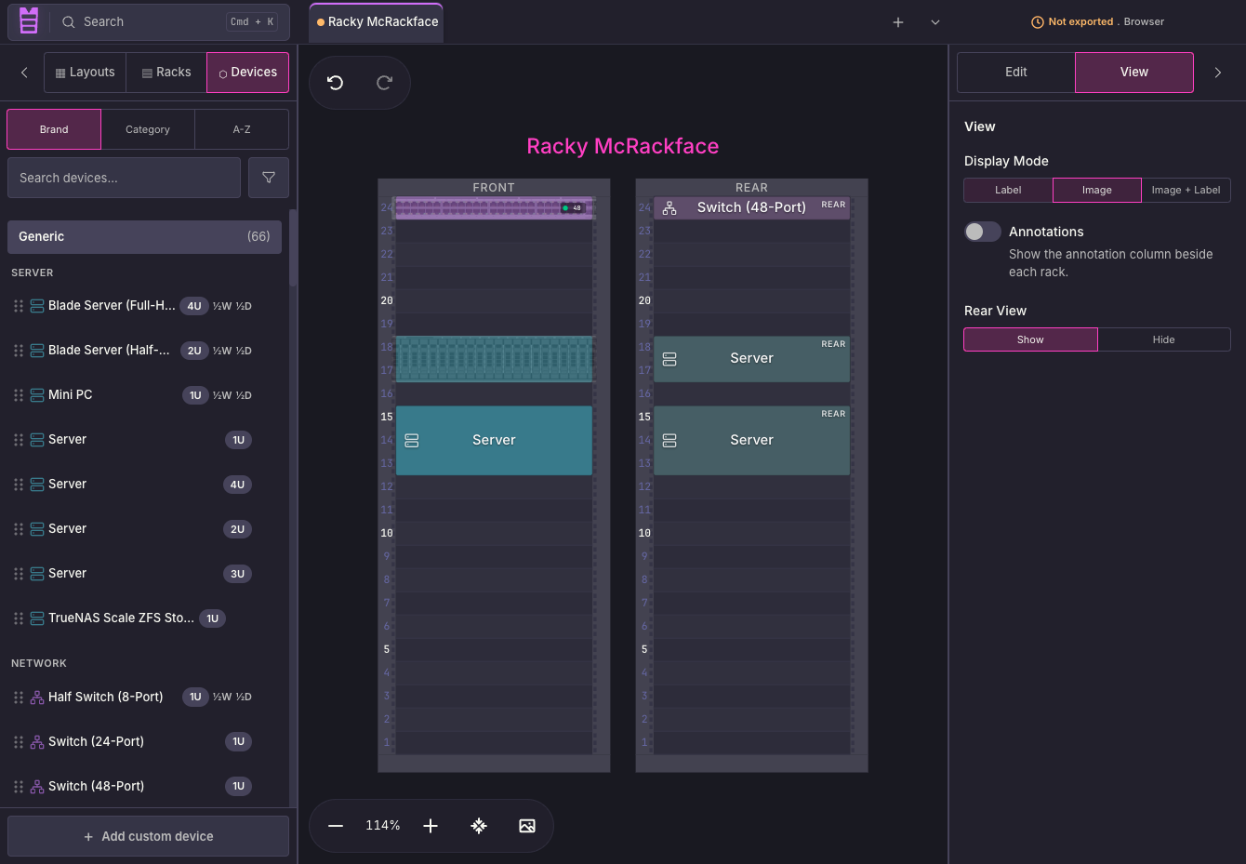Select the rear Switch (48-Port) device
Image resolution: width=1246 pixels, height=864 pixels.
click(751, 208)
